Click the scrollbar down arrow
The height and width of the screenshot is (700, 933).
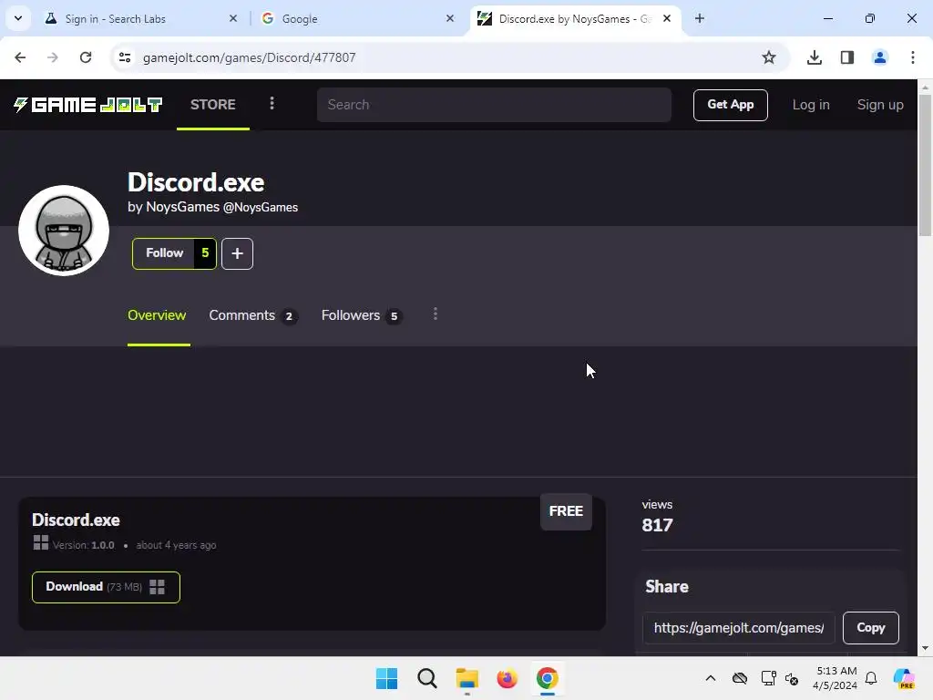pyautogui.click(x=926, y=648)
